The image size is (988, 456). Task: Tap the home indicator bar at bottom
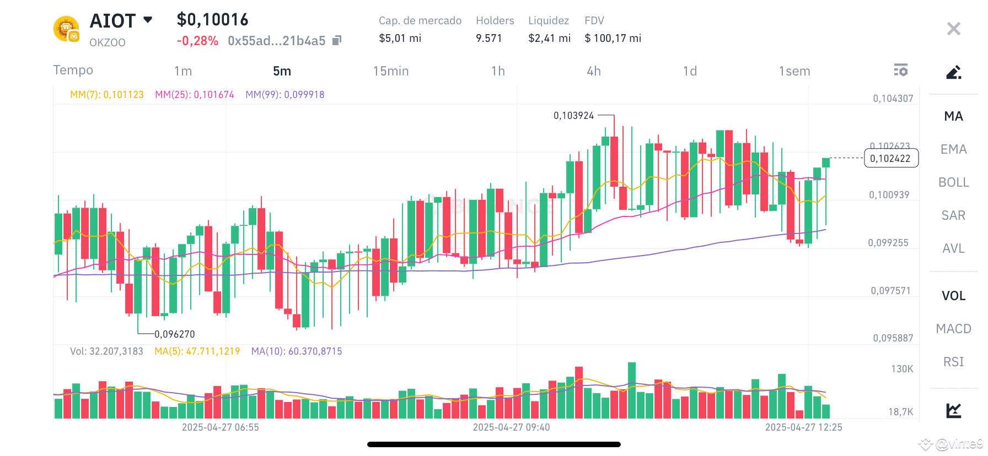tap(494, 444)
